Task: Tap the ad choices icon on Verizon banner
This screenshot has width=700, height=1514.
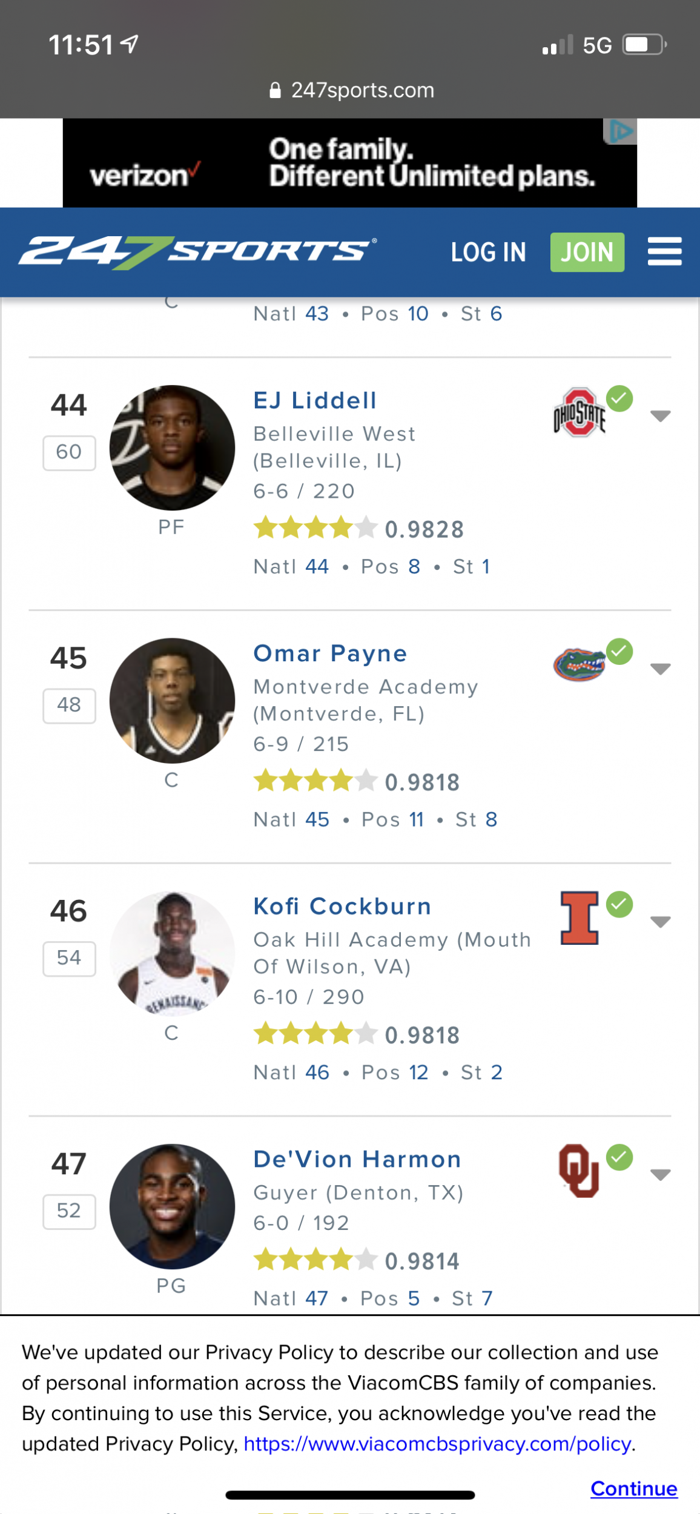Action: (x=620, y=131)
